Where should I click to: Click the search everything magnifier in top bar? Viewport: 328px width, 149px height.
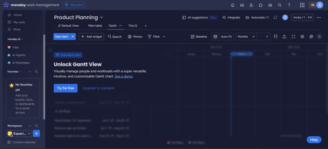click(280, 5)
